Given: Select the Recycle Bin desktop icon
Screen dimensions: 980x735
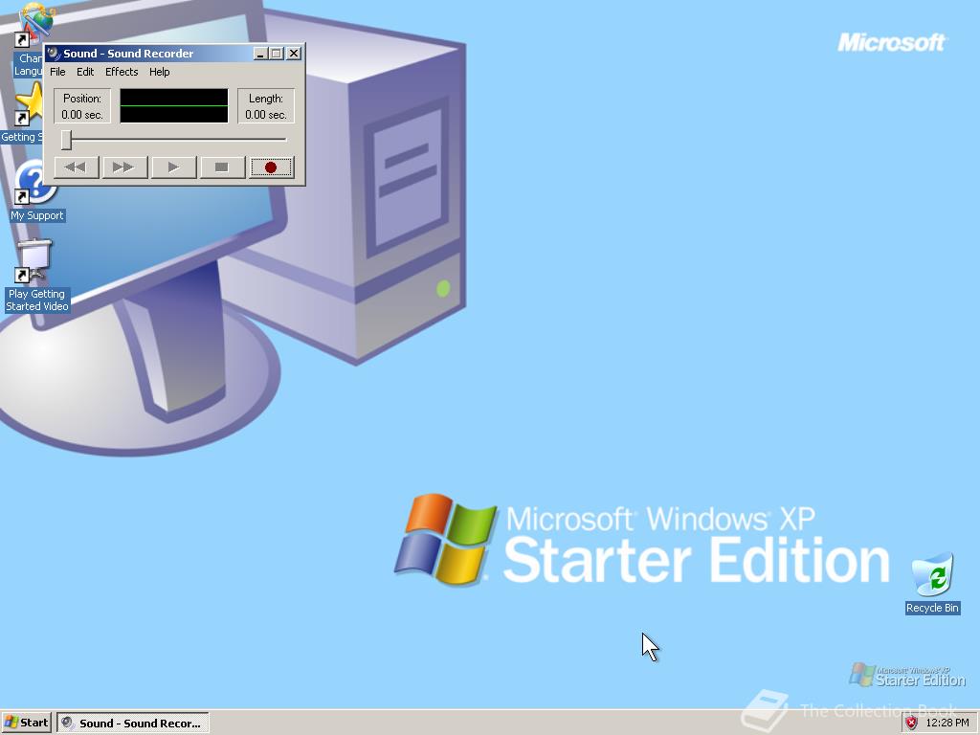Looking at the screenshot, I should pos(932,583).
